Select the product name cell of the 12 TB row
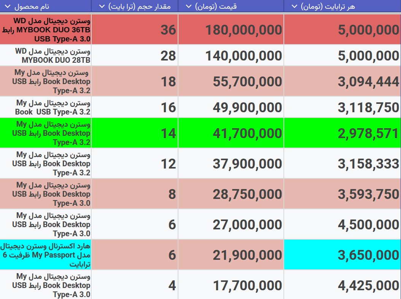 (46, 164)
